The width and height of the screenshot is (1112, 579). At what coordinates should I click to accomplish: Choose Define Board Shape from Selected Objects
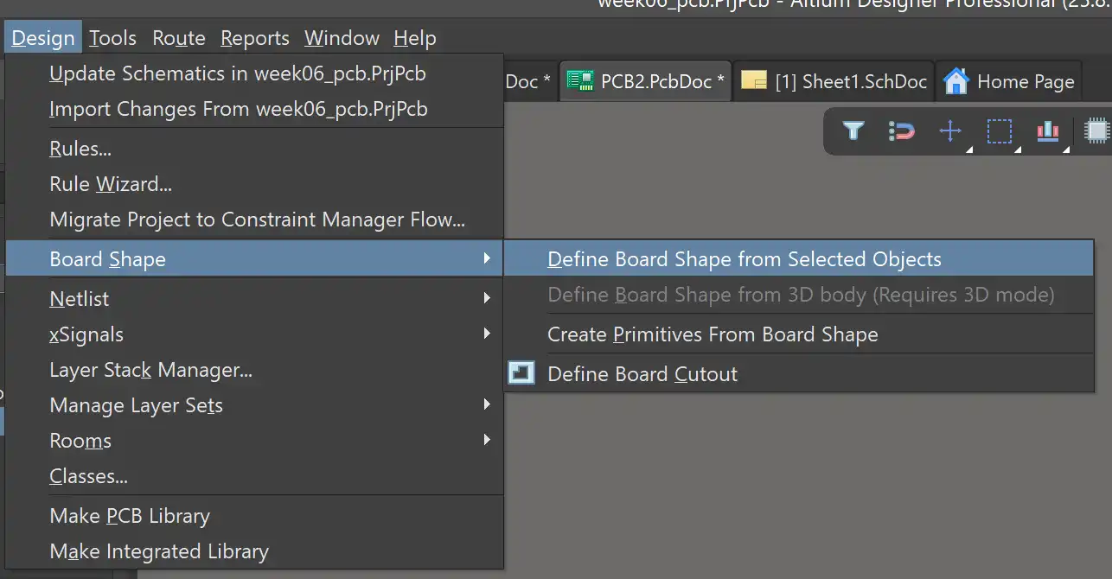(744, 259)
